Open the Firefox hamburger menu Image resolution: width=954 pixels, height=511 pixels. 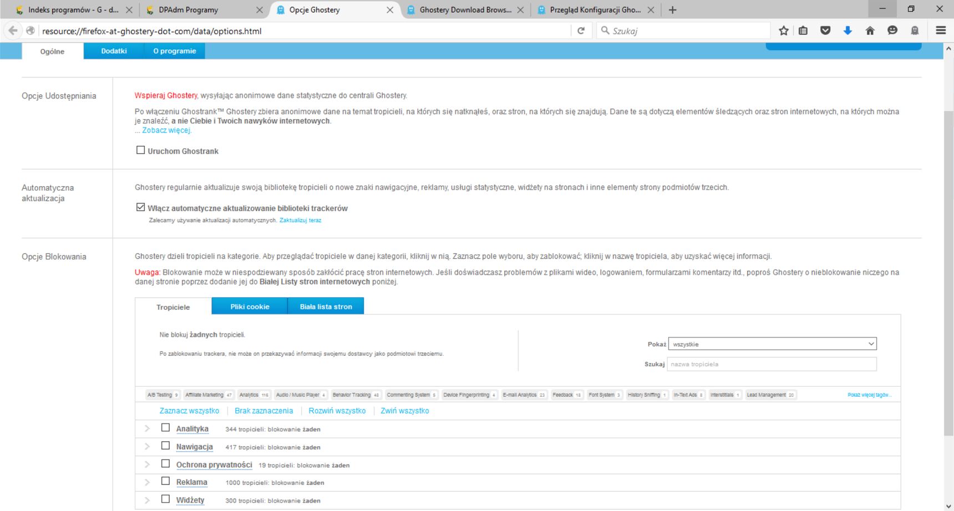pyautogui.click(x=941, y=30)
